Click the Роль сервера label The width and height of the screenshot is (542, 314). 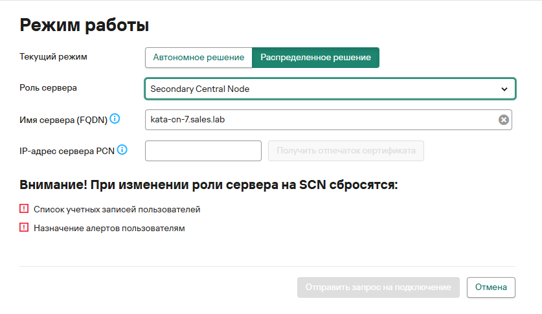click(49, 87)
